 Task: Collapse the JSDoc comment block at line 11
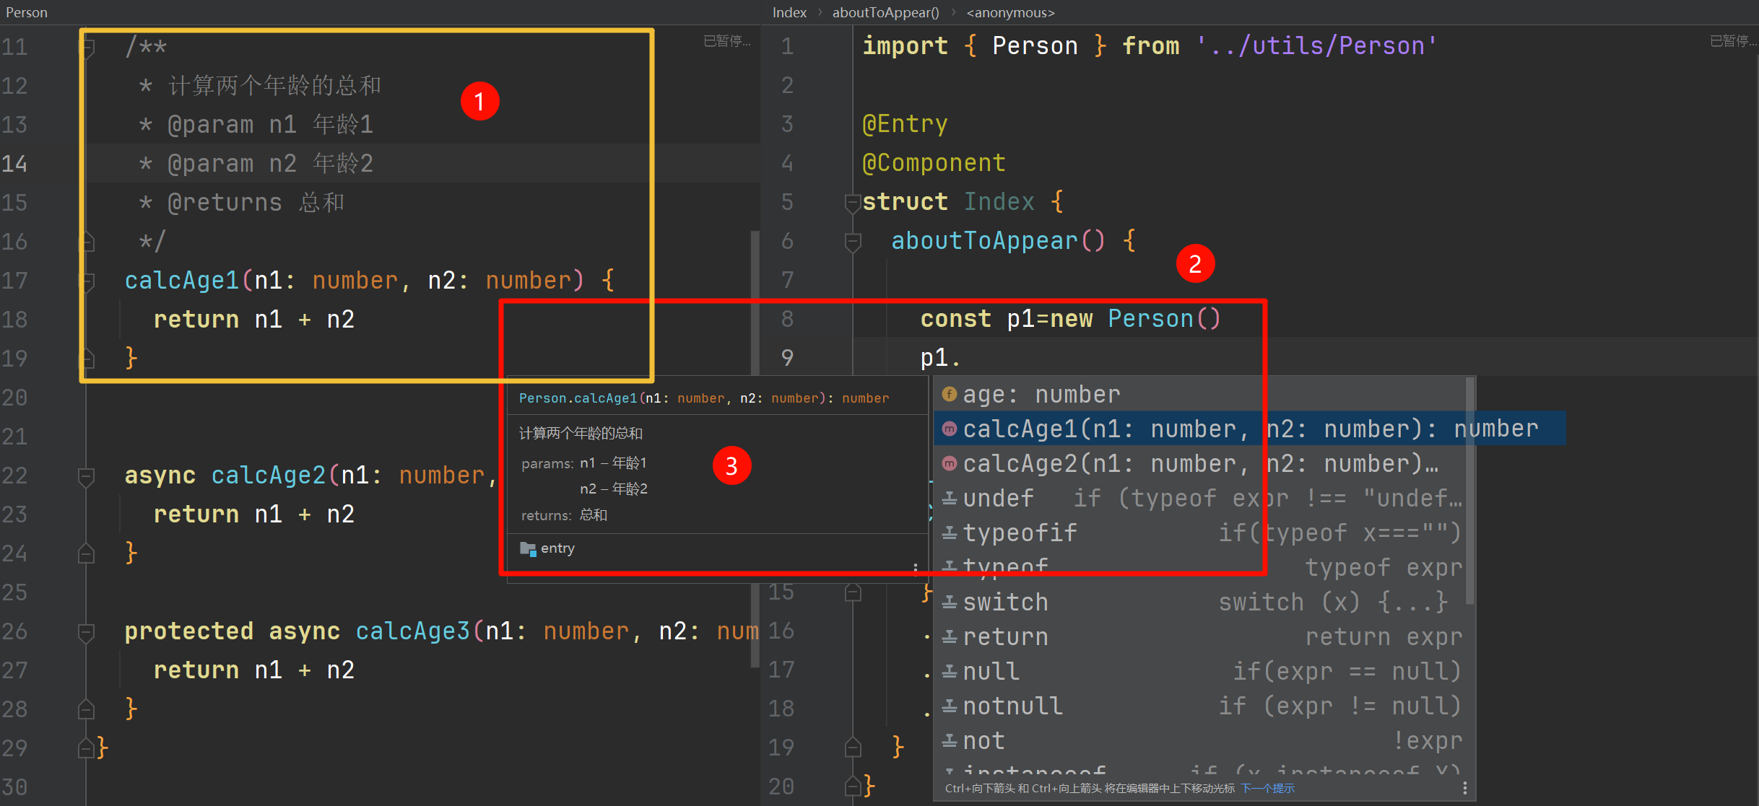(x=87, y=48)
